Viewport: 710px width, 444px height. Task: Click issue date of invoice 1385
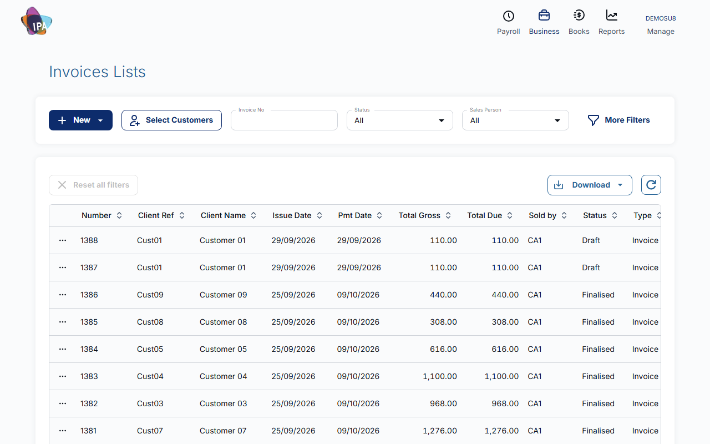pyautogui.click(x=293, y=322)
